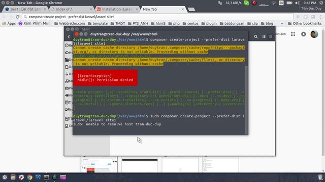This screenshot has height=182, width=325.
Task: Open the red record tray indicator
Action: click(254, 3)
